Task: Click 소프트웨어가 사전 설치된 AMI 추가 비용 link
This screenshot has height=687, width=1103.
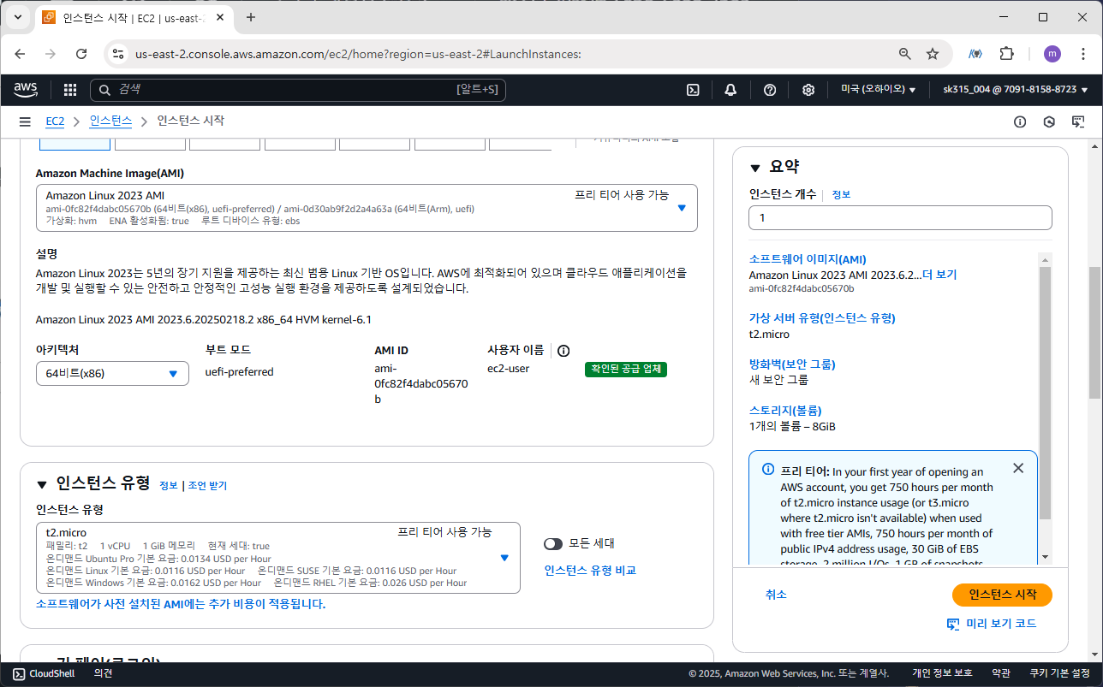Action: click(181, 604)
